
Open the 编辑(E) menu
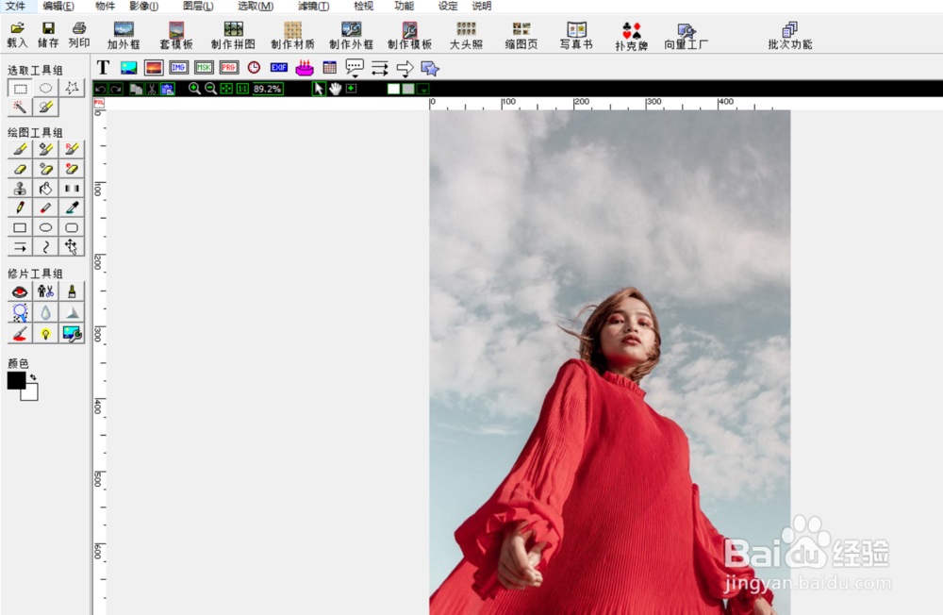coord(58,6)
